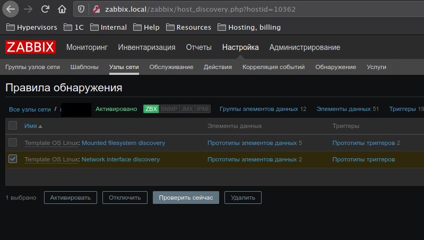
Task: Open the 1C bookmark folder
Action: click(x=74, y=27)
